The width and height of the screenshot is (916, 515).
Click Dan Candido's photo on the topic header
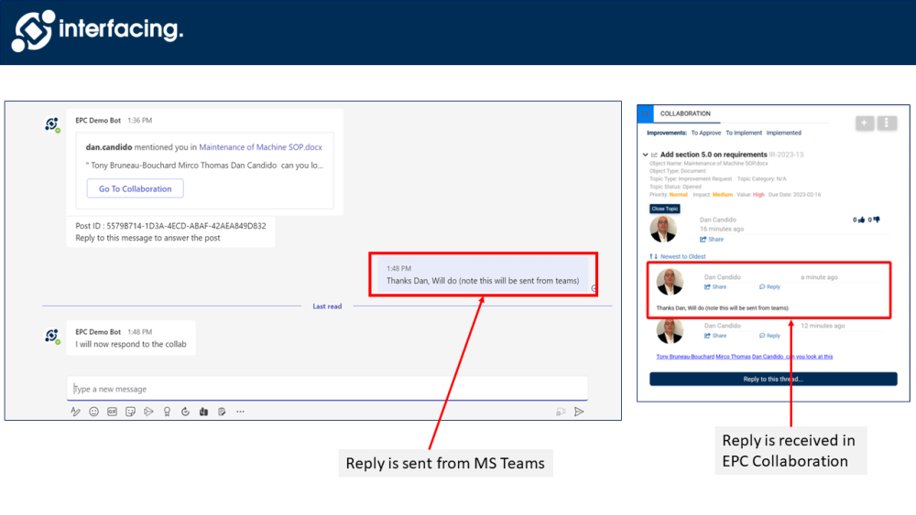[663, 229]
